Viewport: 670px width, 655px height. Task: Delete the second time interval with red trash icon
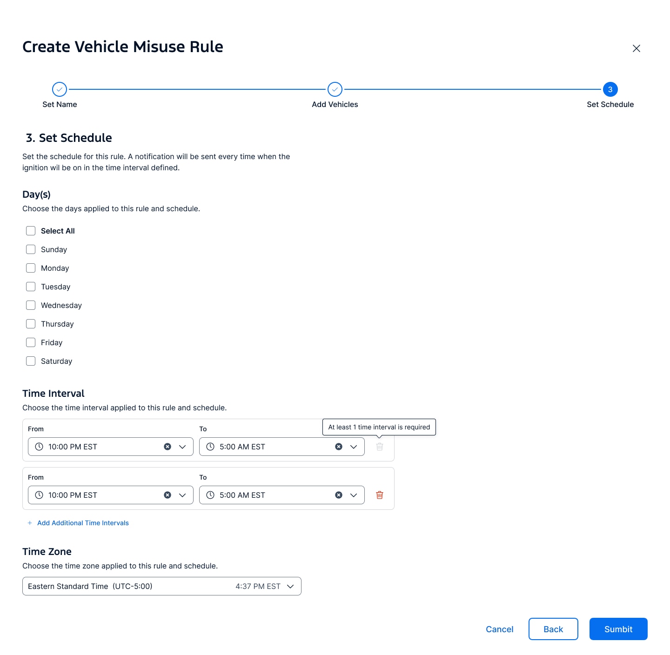(380, 495)
